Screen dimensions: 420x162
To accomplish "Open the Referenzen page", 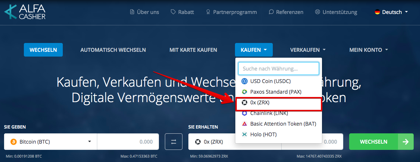I will click(x=286, y=12).
